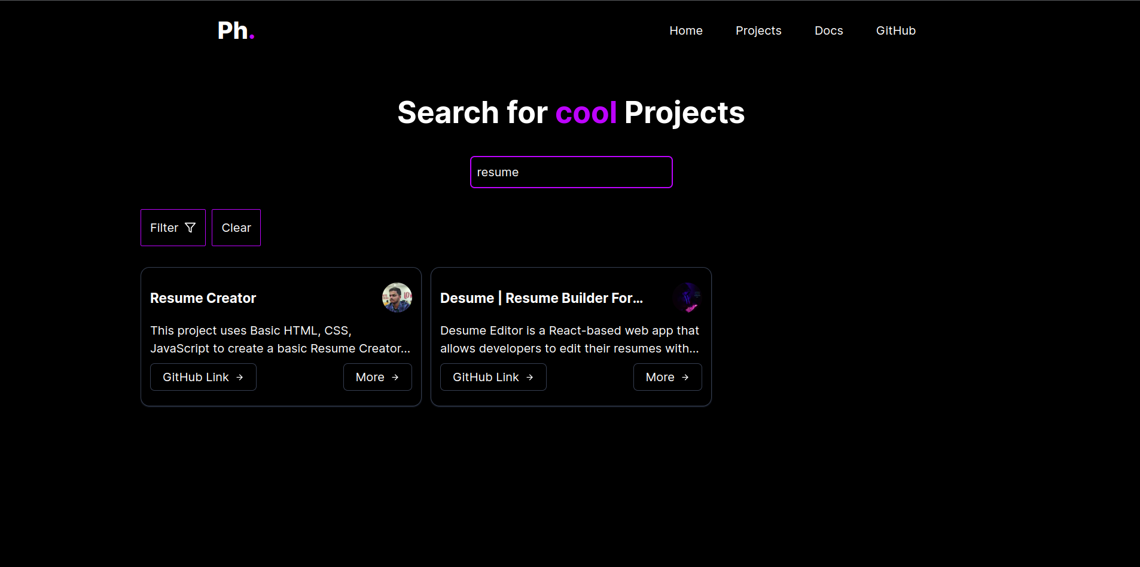Image resolution: width=1140 pixels, height=567 pixels.
Task: Click the arrow icon on Desume's More button
Action: coord(686,376)
